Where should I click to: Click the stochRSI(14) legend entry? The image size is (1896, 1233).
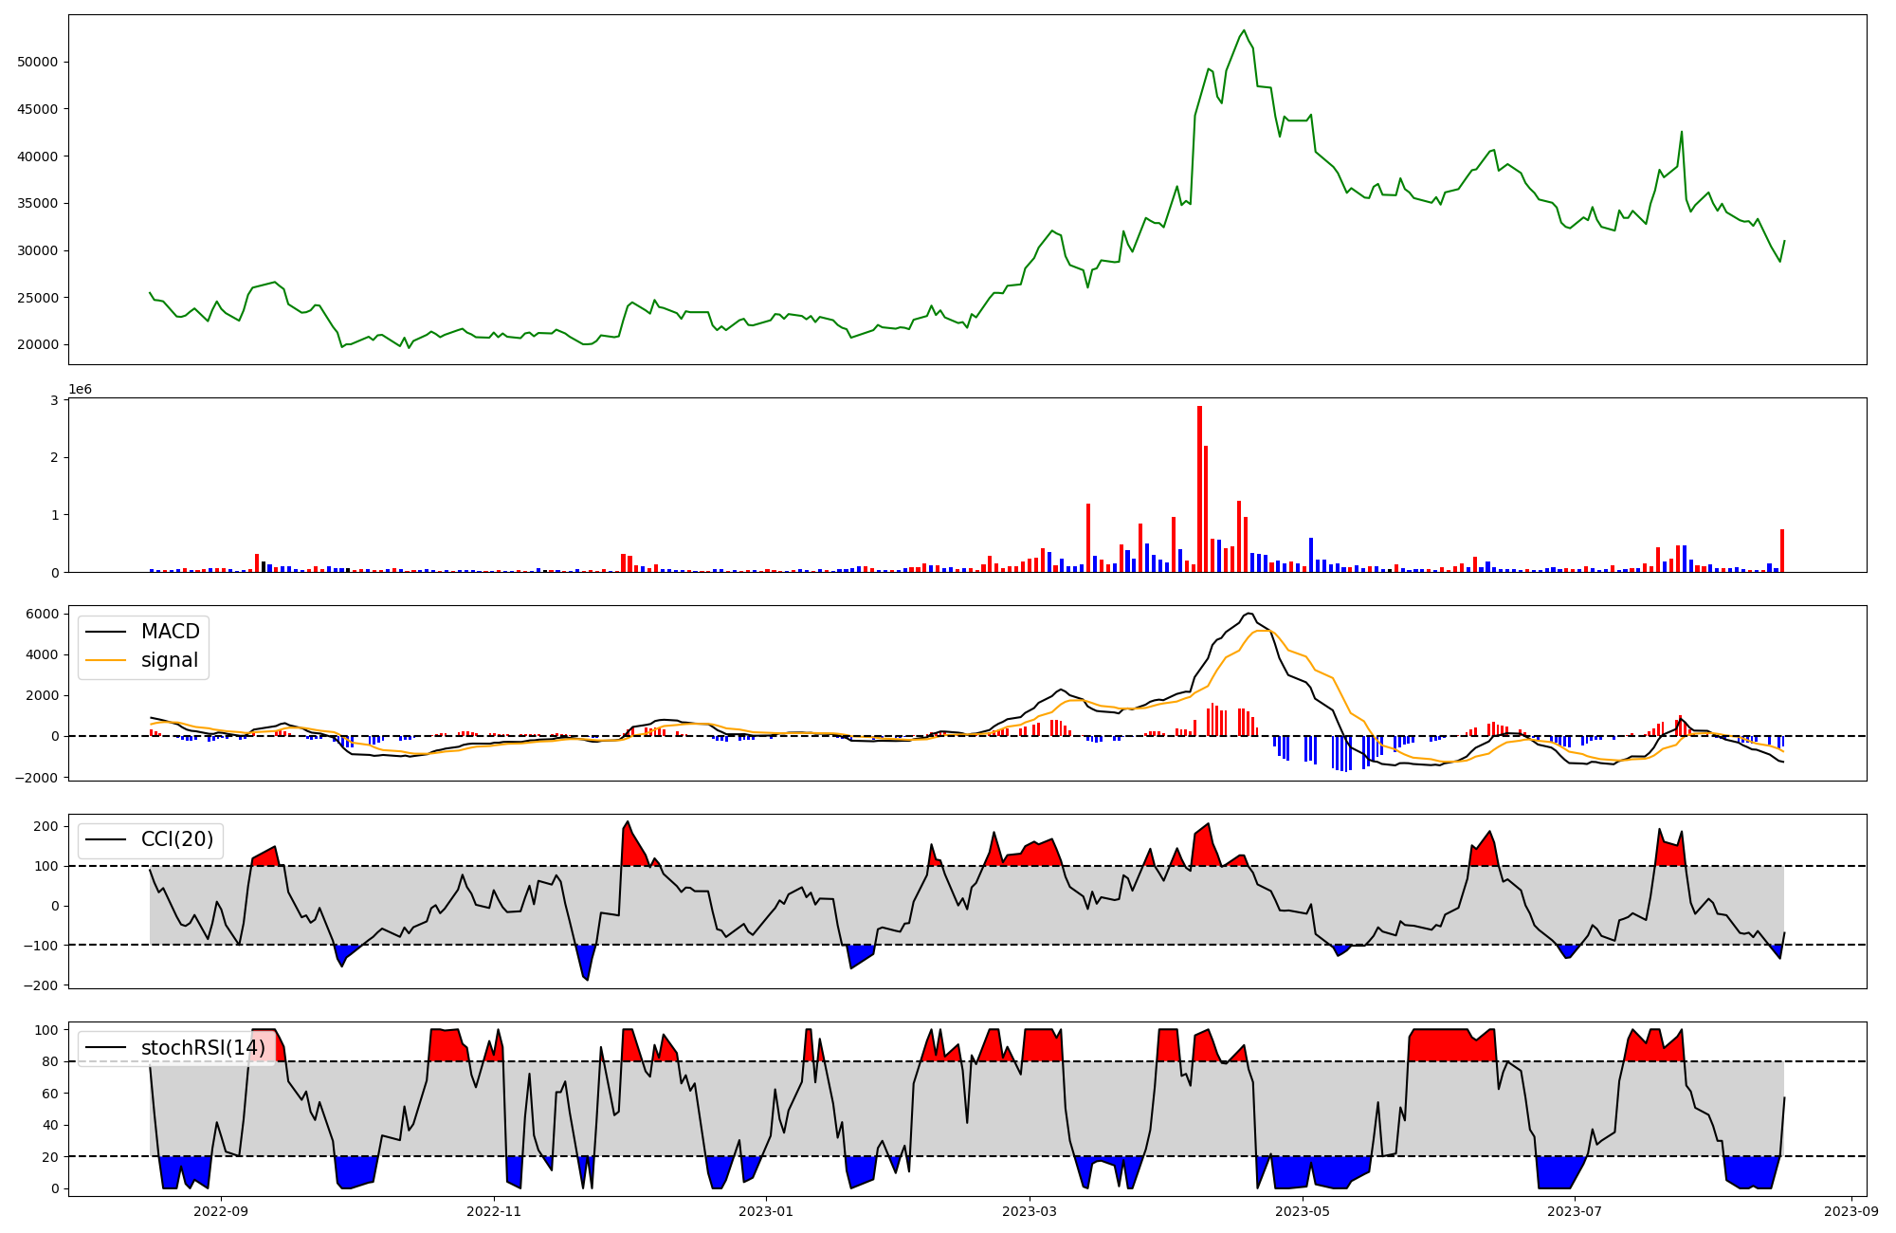[203, 1048]
